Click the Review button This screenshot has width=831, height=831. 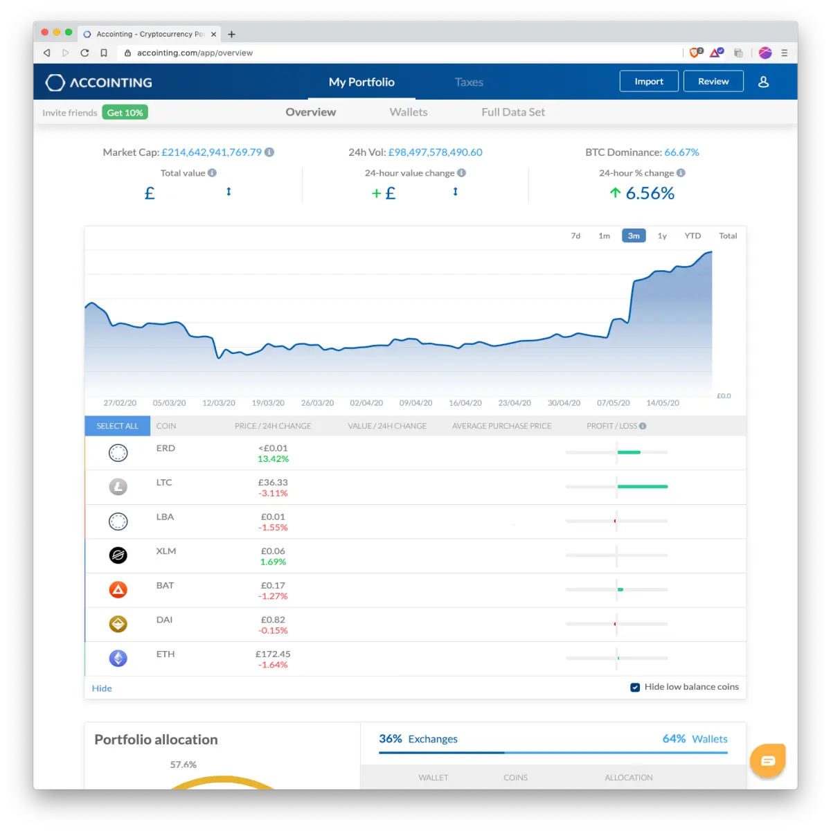point(713,81)
